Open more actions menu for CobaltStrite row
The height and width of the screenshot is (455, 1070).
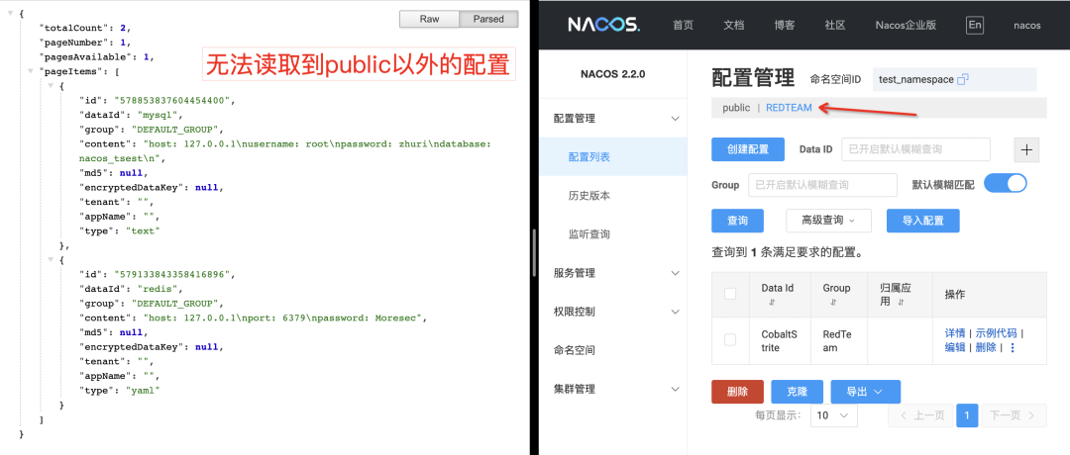tap(1013, 348)
